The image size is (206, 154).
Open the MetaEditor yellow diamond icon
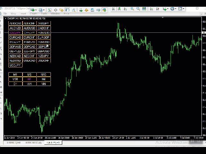87,10
